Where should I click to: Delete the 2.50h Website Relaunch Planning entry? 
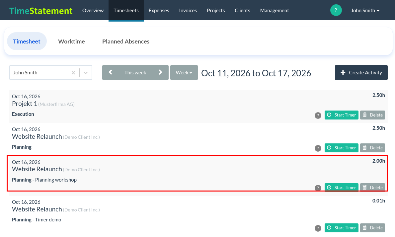coord(372,148)
